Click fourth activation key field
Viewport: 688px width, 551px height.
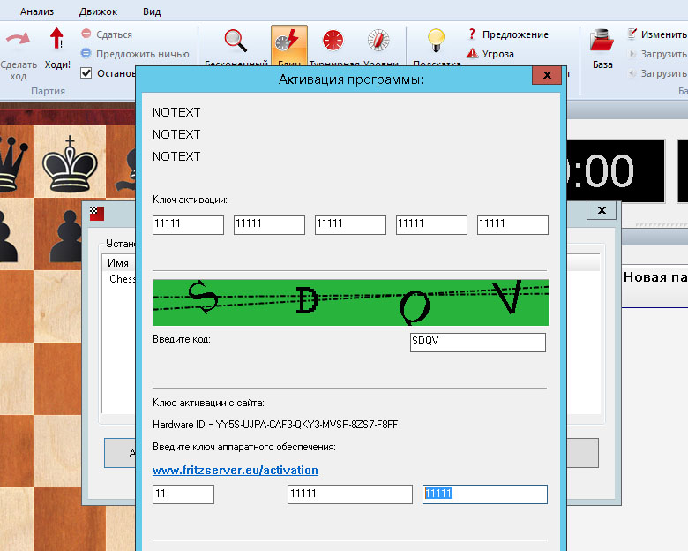(x=431, y=224)
